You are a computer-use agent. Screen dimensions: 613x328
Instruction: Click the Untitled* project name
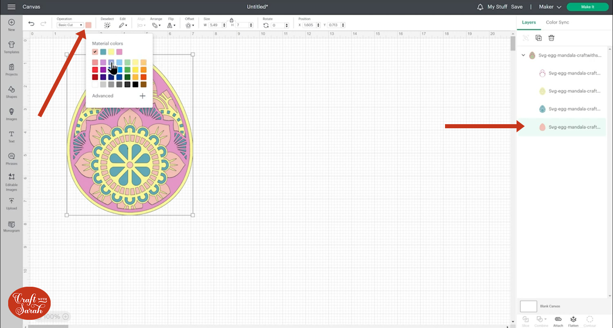point(257,7)
